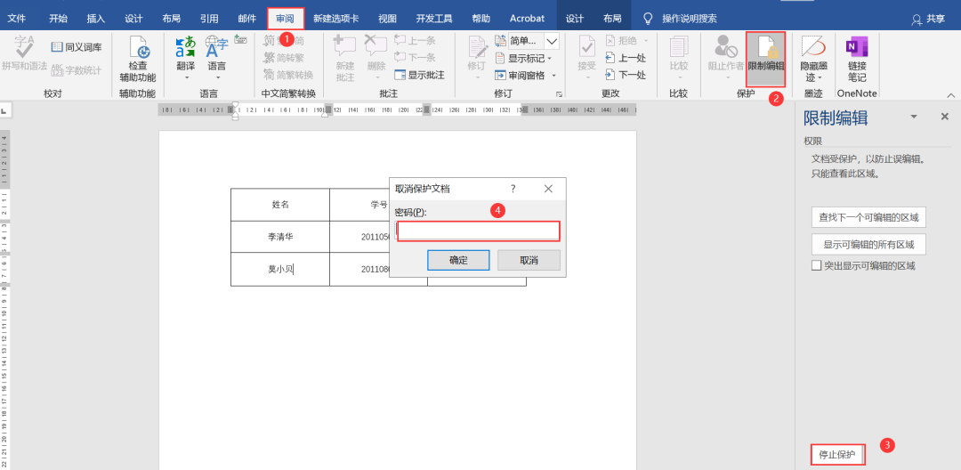The height and width of the screenshot is (470, 961).
Task: Click the Thesaurus (同义词库) icon
Action: (x=77, y=47)
